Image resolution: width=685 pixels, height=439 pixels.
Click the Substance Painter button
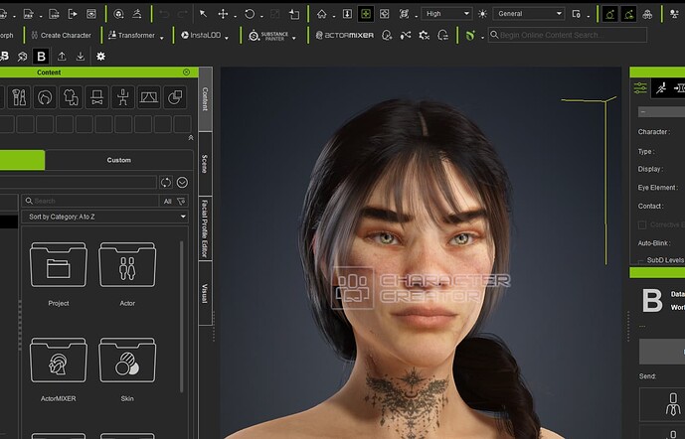(268, 36)
